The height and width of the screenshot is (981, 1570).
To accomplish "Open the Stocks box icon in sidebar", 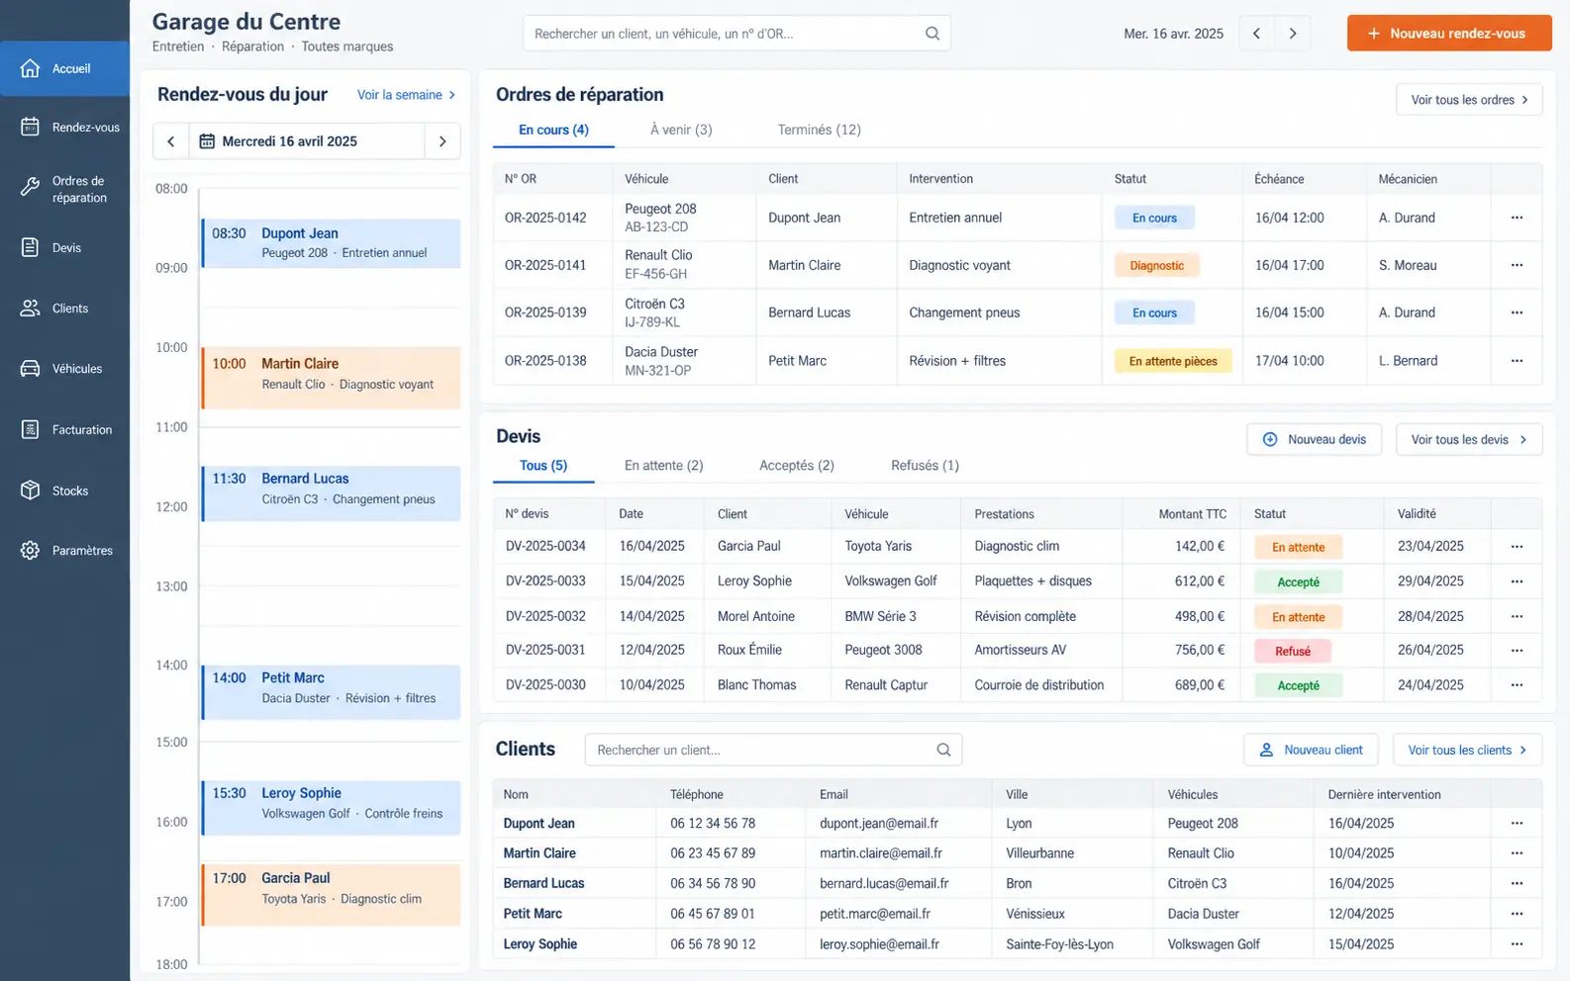I will click(x=31, y=490).
